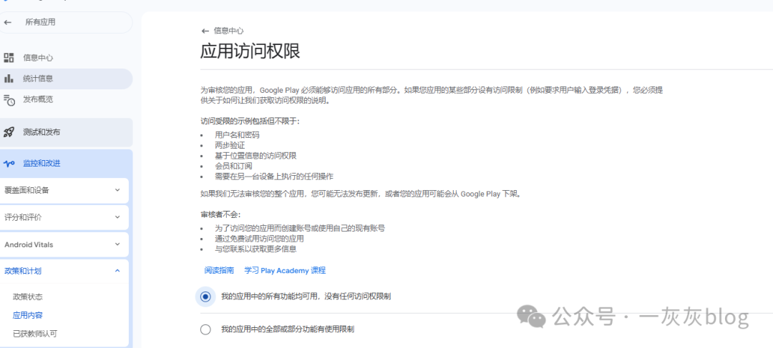Select 我的应用中的全部或部分功能有使用限制 radio button
The width and height of the screenshot is (773, 348).
coord(205,329)
